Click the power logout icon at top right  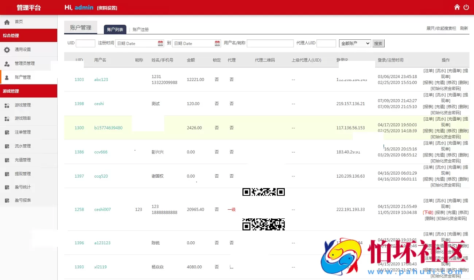pyautogui.click(x=466, y=7)
